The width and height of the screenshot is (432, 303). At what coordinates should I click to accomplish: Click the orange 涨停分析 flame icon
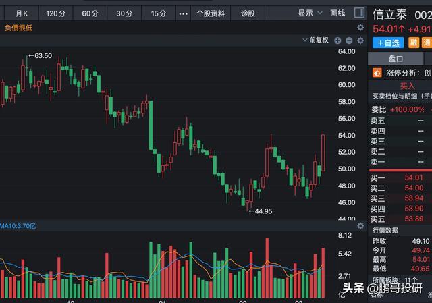pos(378,73)
